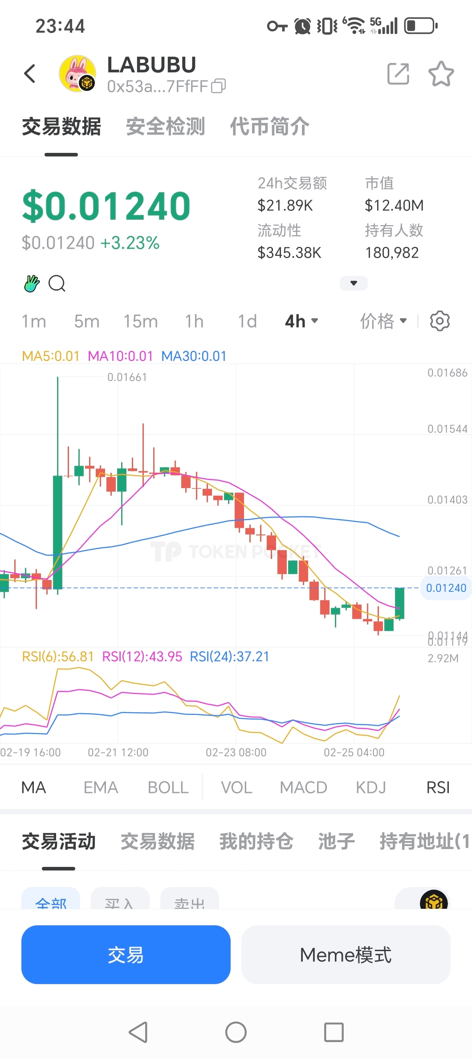Open the LABUBU token avatar
The width and height of the screenshot is (472, 1059).
coord(77,74)
